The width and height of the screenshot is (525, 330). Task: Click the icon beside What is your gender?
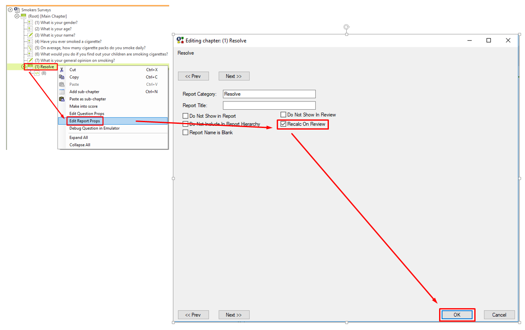30,22
